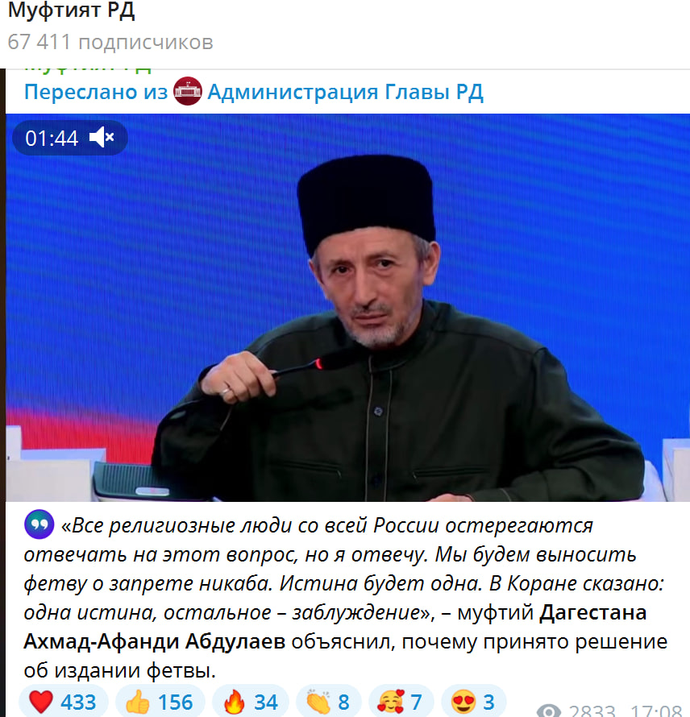Click the smiling face with hearts reaction
690x717 pixels.
[390, 702]
